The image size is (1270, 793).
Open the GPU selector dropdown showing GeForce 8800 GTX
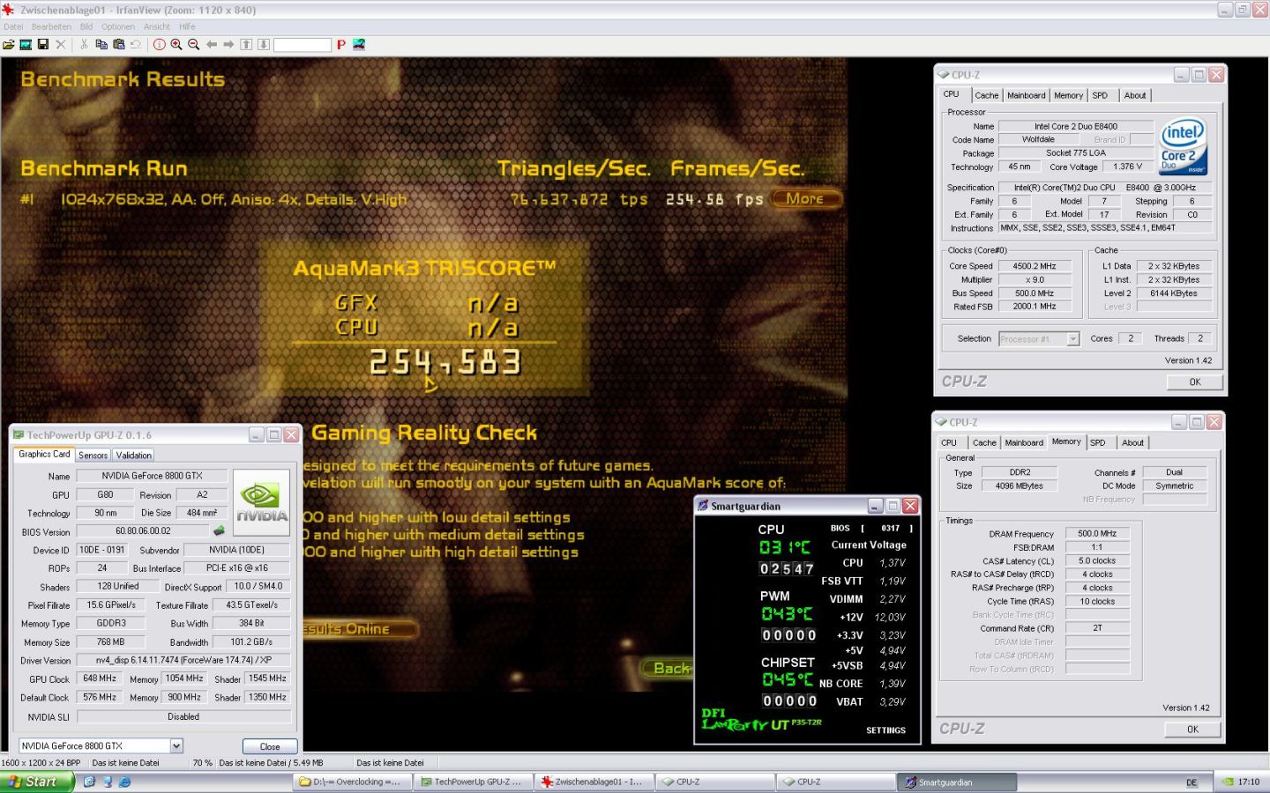(176, 745)
